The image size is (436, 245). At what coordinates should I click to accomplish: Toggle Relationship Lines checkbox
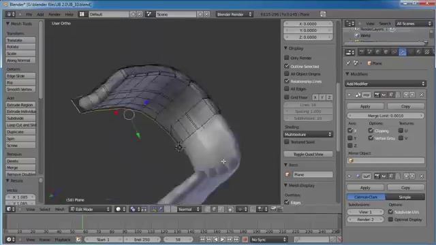(x=287, y=81)
